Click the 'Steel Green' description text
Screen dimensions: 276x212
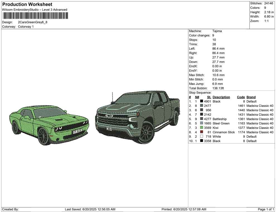click(x=221, y=123)
